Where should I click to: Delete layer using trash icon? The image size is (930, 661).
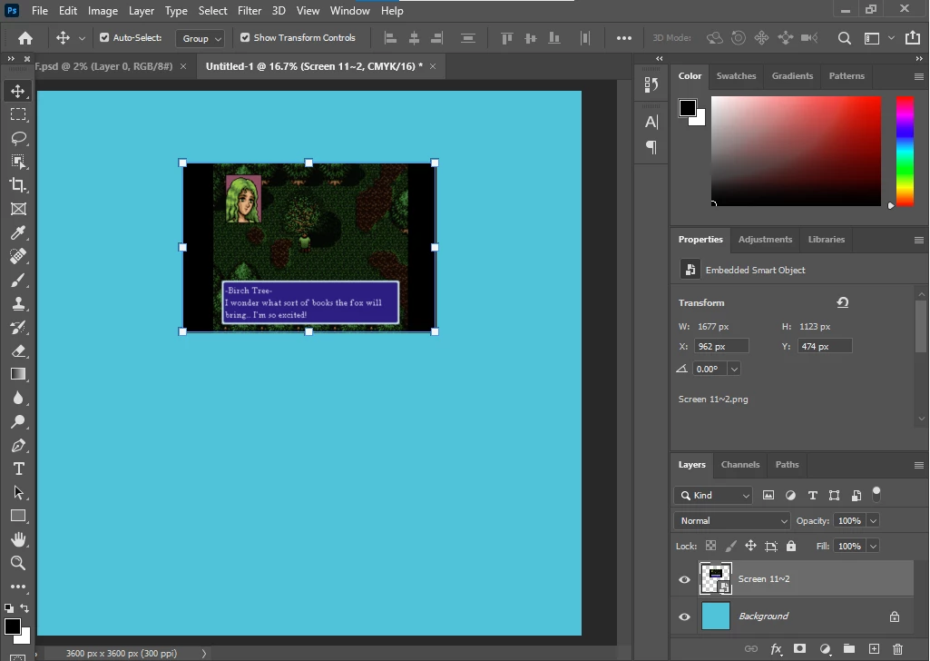point(897,649)
